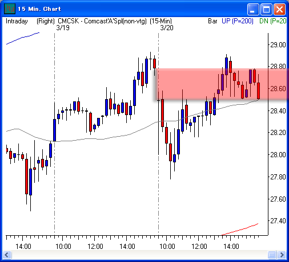
Task: Minimize the 15 Min. Chart window
Action: [253, 9]
